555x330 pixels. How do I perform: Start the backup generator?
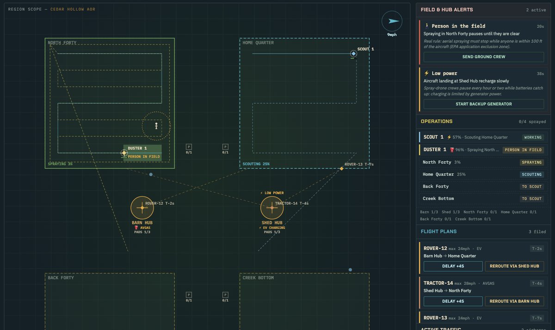click(484, 104)
